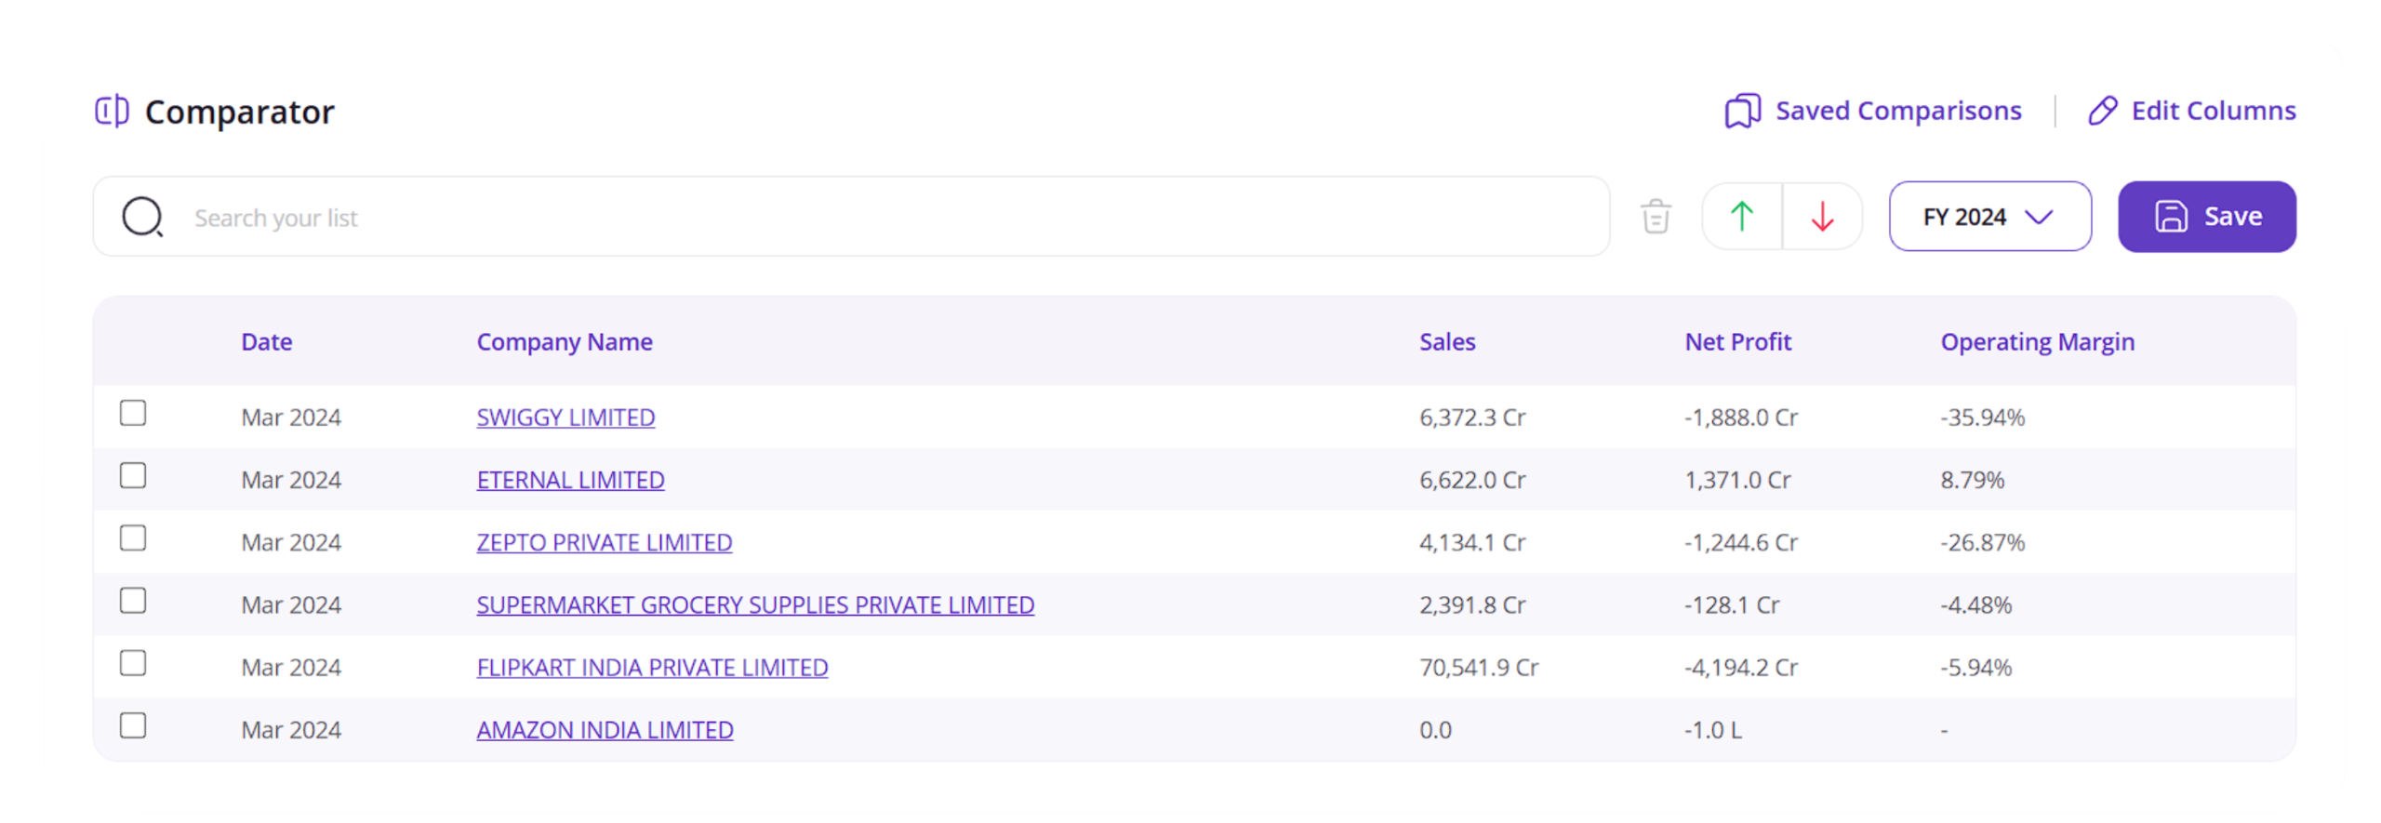2381x823 pixels.
Task: Click Eternal sales value 6,622.0 Cr
Action: pos(1471,480)
